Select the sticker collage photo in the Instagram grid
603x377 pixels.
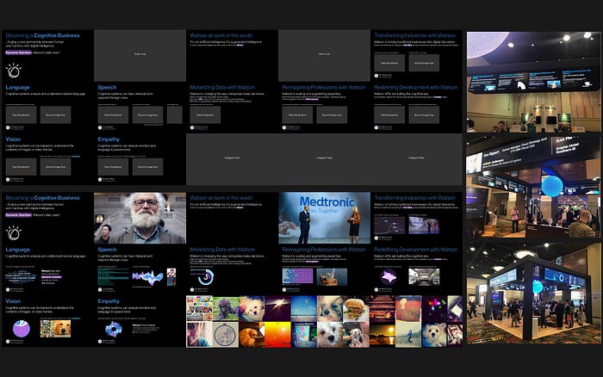(199, 309)
